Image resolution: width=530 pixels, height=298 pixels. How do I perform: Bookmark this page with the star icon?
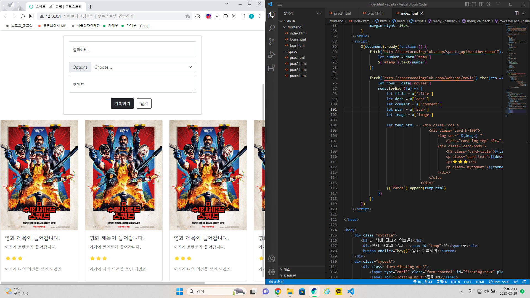tap(188, 16)
